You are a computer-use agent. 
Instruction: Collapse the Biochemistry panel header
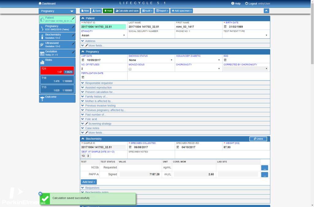click(x=175, y=139)
